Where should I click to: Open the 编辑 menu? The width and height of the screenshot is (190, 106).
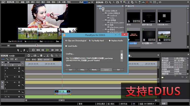tap(22, 2)
